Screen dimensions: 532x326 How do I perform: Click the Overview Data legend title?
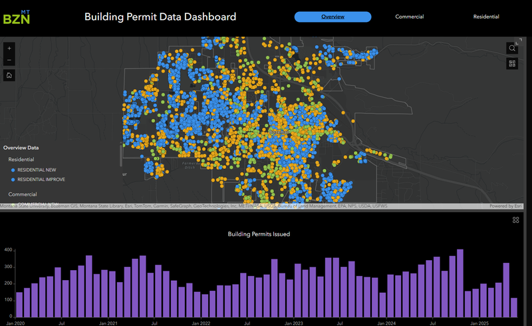pyautogui.click(x=21, y=148)
